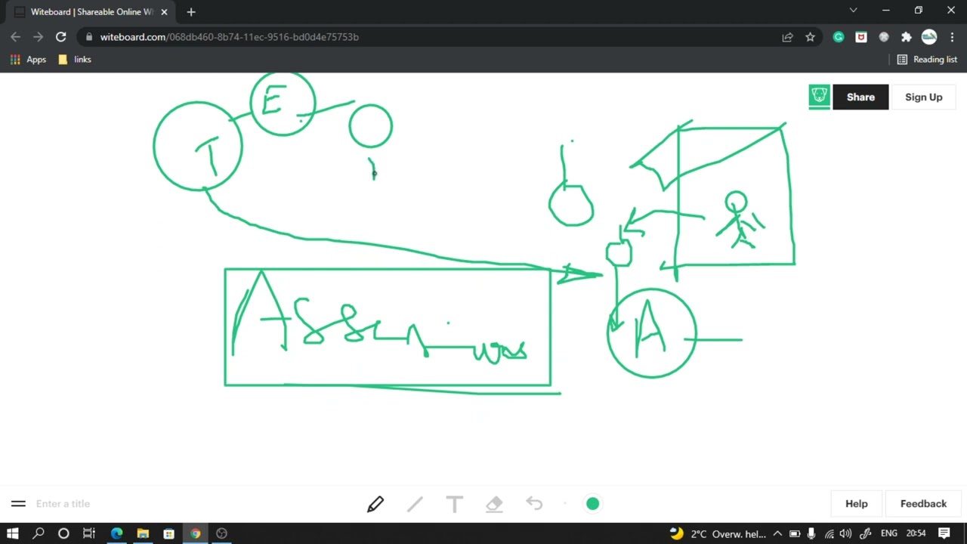Show hidden system tray icons
The image size is (967, 544).
pos(777,533)
